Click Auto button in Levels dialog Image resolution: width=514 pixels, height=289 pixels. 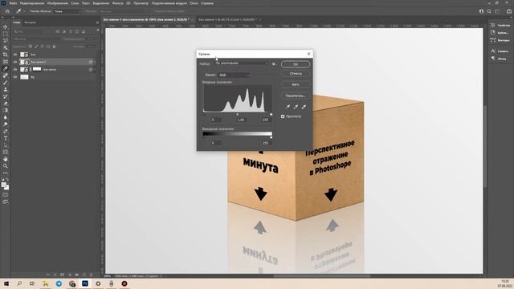tap(296, 84)
